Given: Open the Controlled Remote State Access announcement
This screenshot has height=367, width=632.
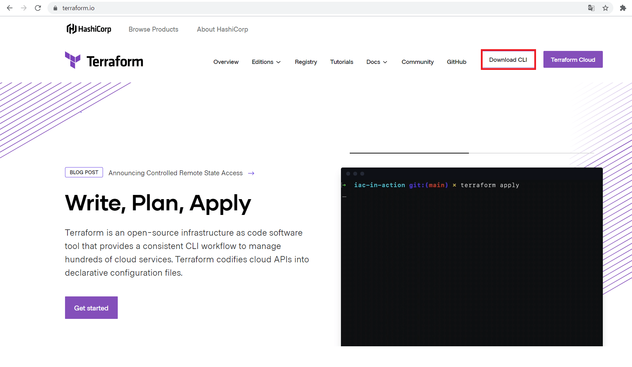Looking at the screenshot, I should point(176,173).
